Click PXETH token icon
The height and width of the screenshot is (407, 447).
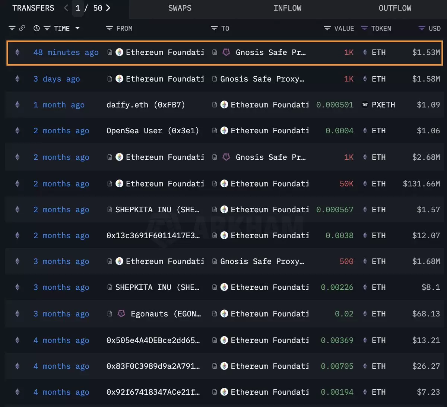tap(365, 105)
